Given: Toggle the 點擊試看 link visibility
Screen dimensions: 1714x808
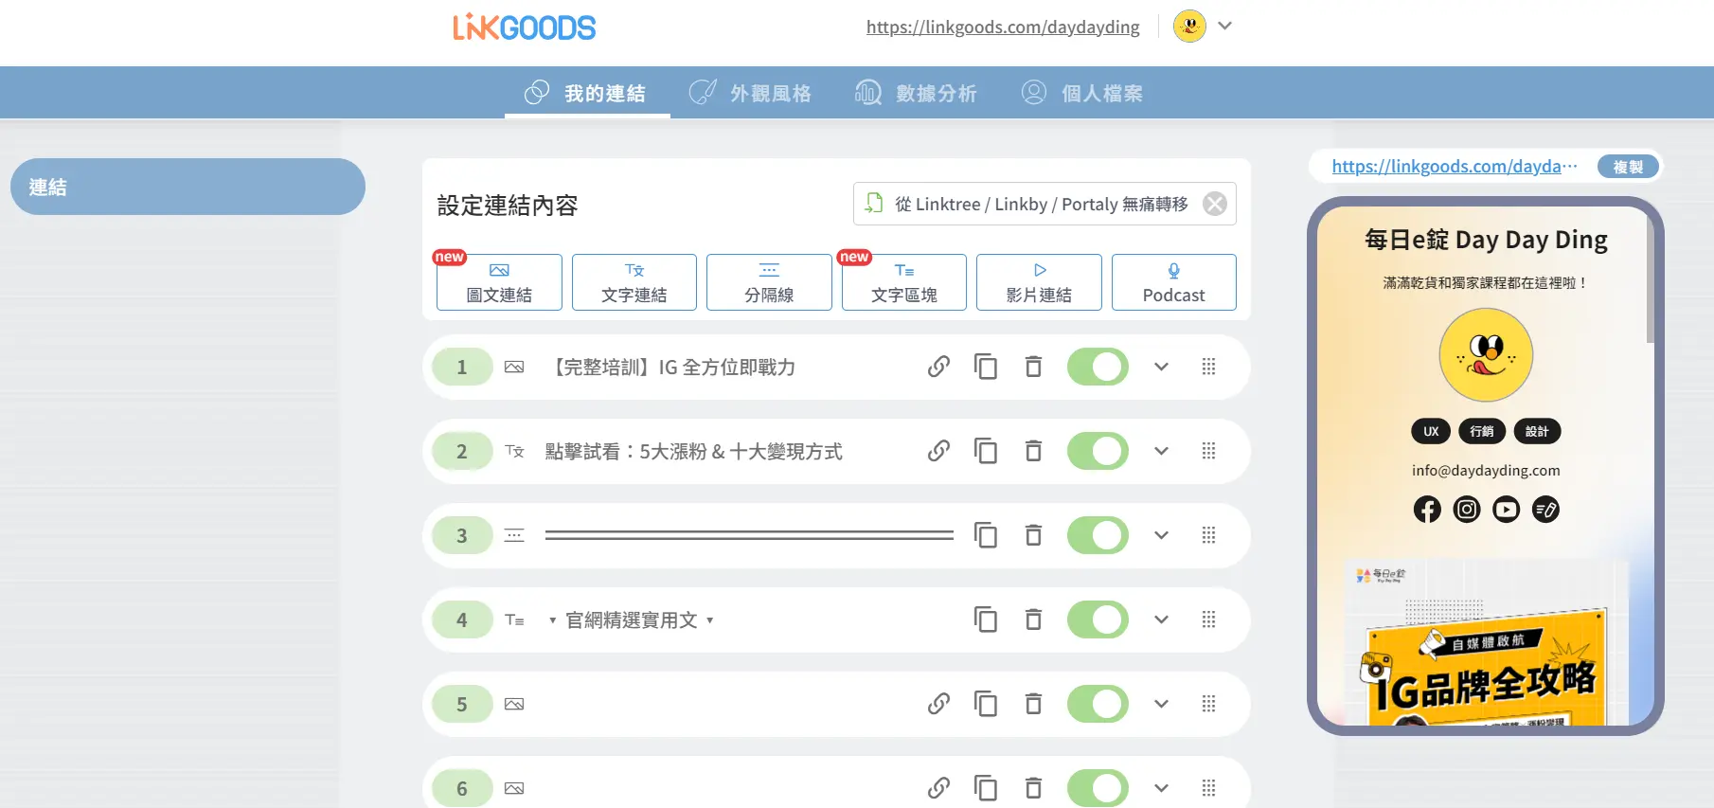Looking at the screenshot, I should 1098,451.
